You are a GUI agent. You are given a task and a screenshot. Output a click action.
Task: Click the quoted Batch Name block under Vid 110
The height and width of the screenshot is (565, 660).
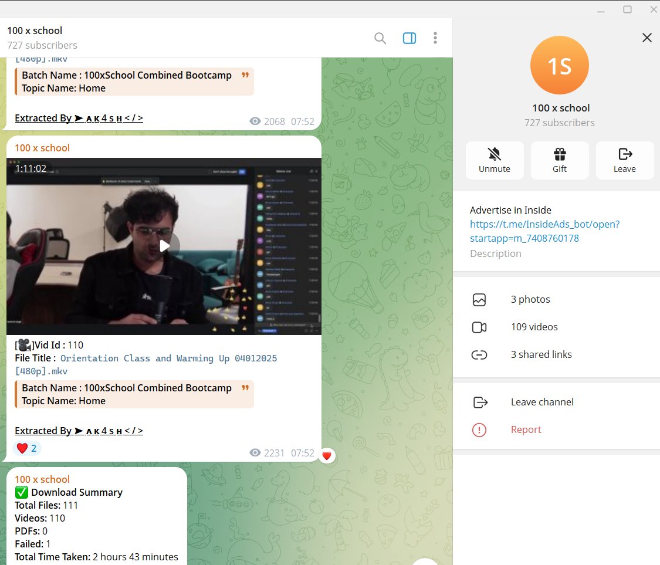pyautogui.click(x=134, y=394)
